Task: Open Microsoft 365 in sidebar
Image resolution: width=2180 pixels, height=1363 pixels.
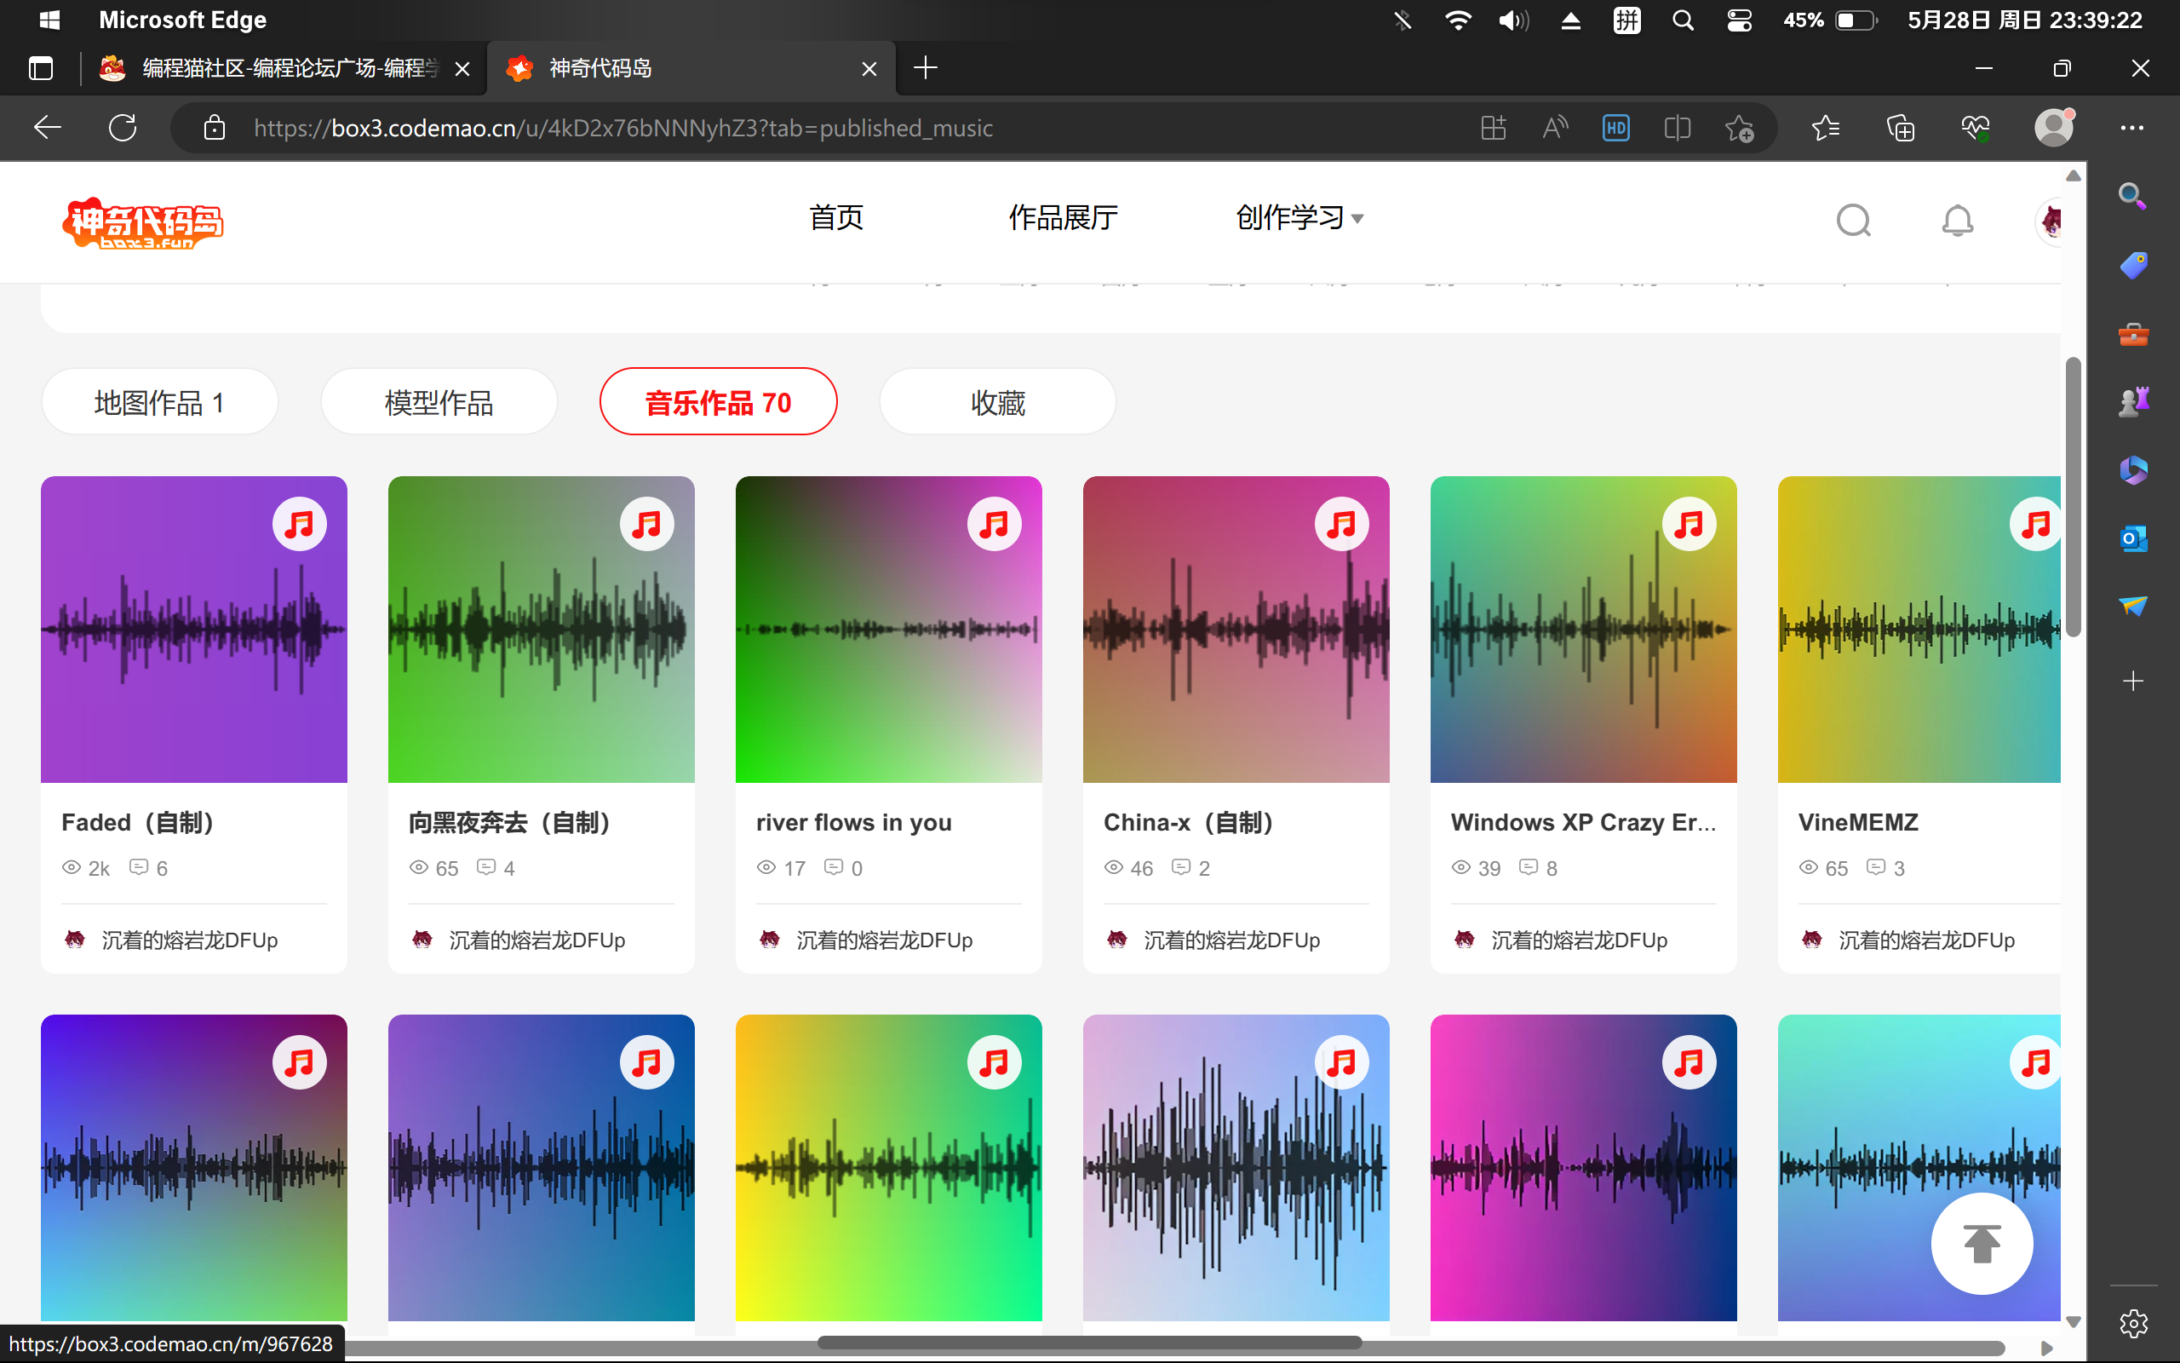Action: click(2132, 469)
